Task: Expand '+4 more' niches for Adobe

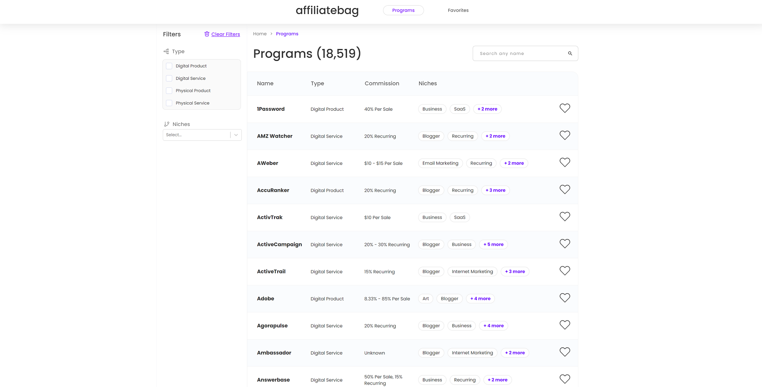Action: 480,299
